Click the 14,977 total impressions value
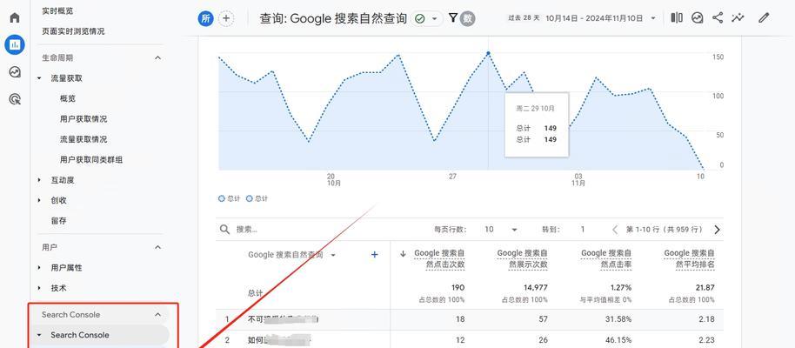The width and height of the screenshot is (795, 348). click(x=534, y=288)
